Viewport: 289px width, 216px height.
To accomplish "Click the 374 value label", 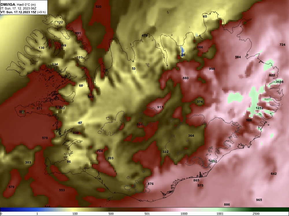I will coord(200,102).
